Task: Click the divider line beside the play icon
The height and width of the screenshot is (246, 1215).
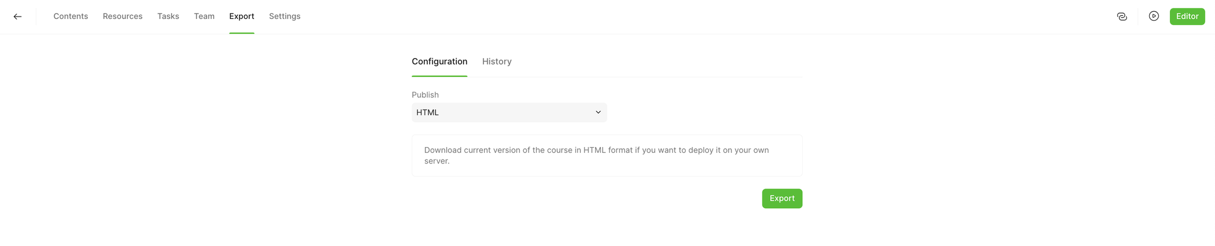Action: tap(1138, 17)
